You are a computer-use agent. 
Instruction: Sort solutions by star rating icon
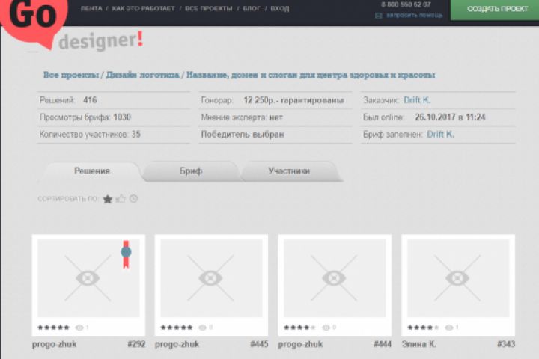point(108,199)
